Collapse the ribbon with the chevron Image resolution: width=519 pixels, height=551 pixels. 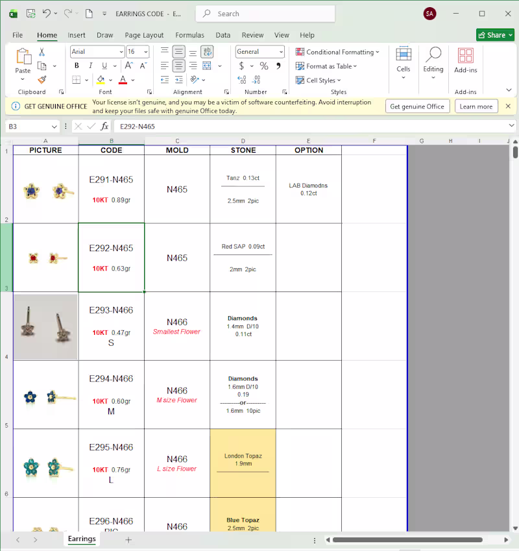[509, 90]
